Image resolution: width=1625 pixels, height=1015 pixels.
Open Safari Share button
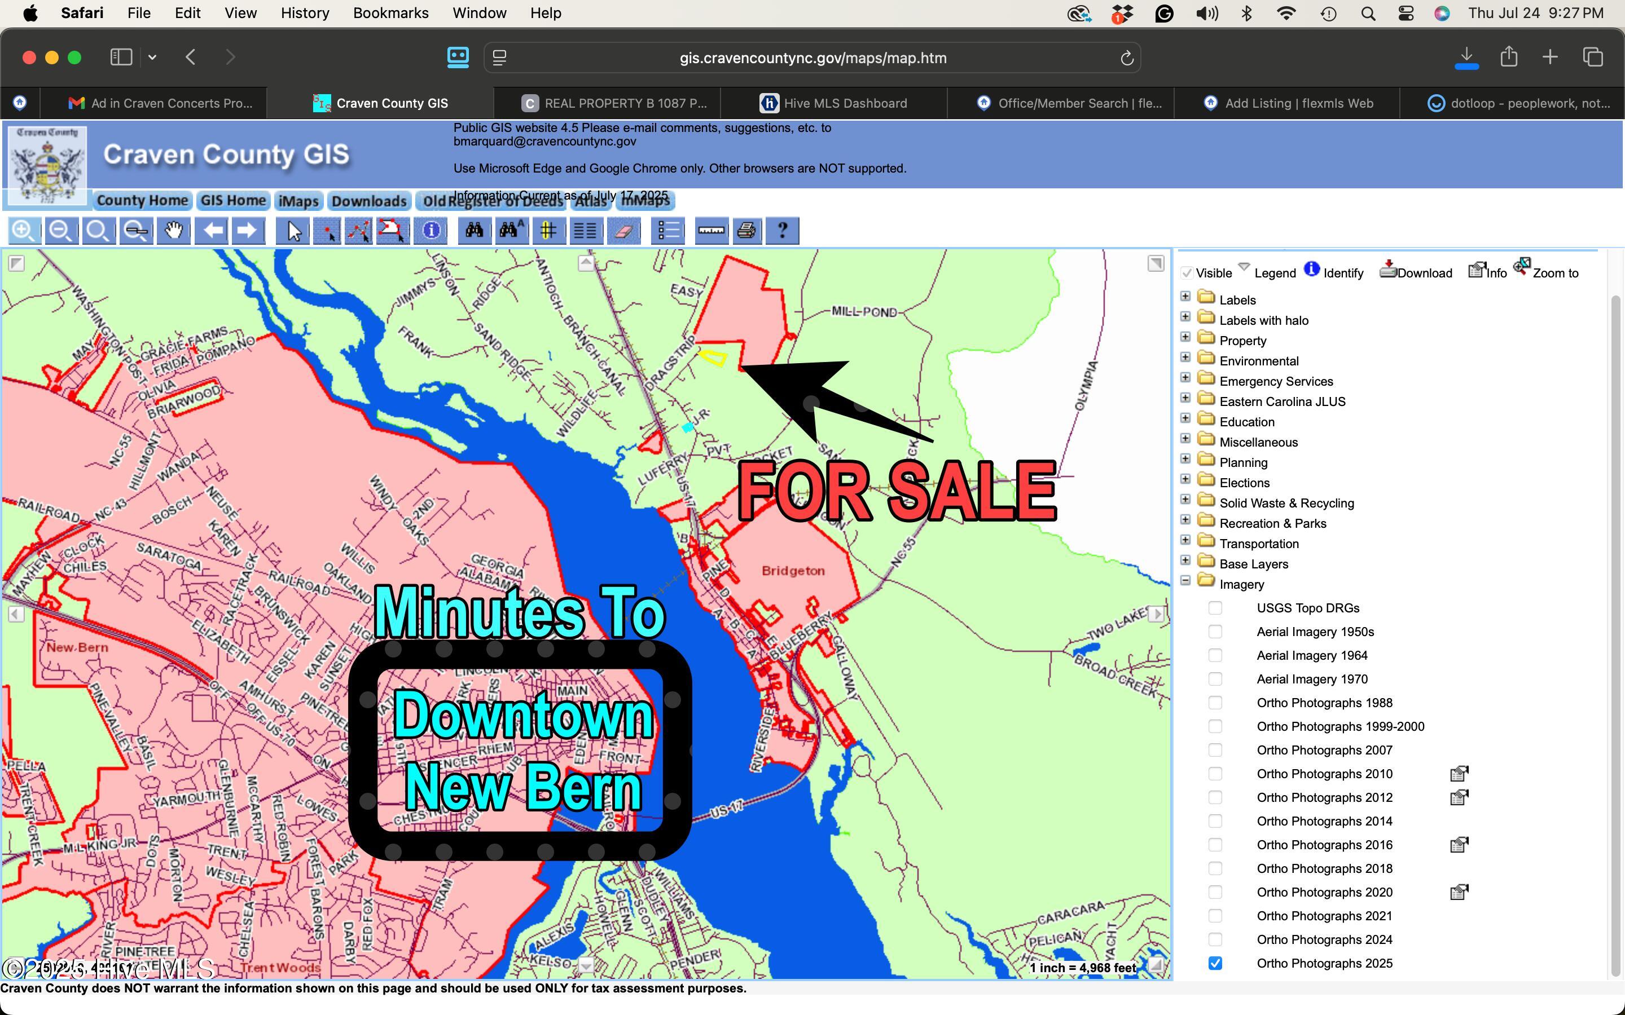click(1509, 57)
